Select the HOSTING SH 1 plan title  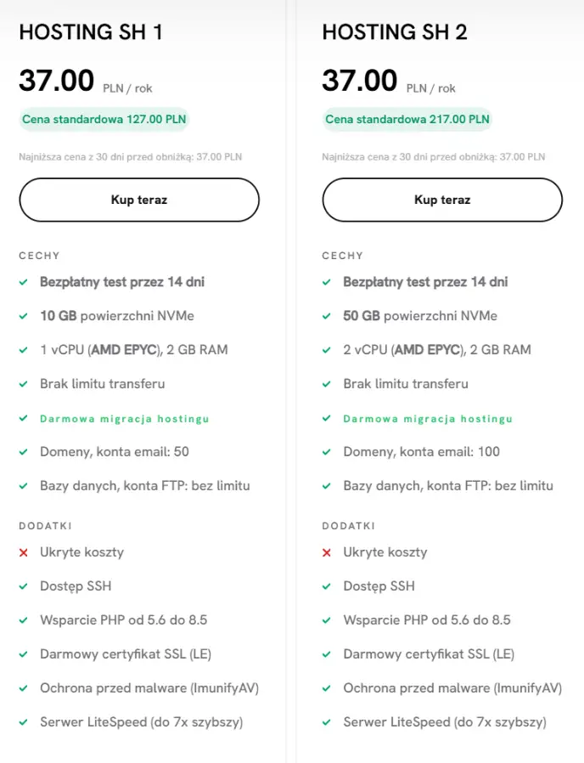91,32
